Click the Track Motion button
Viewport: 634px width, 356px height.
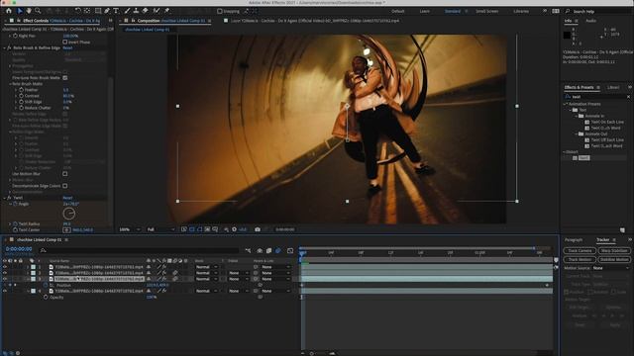click(580, 260)
